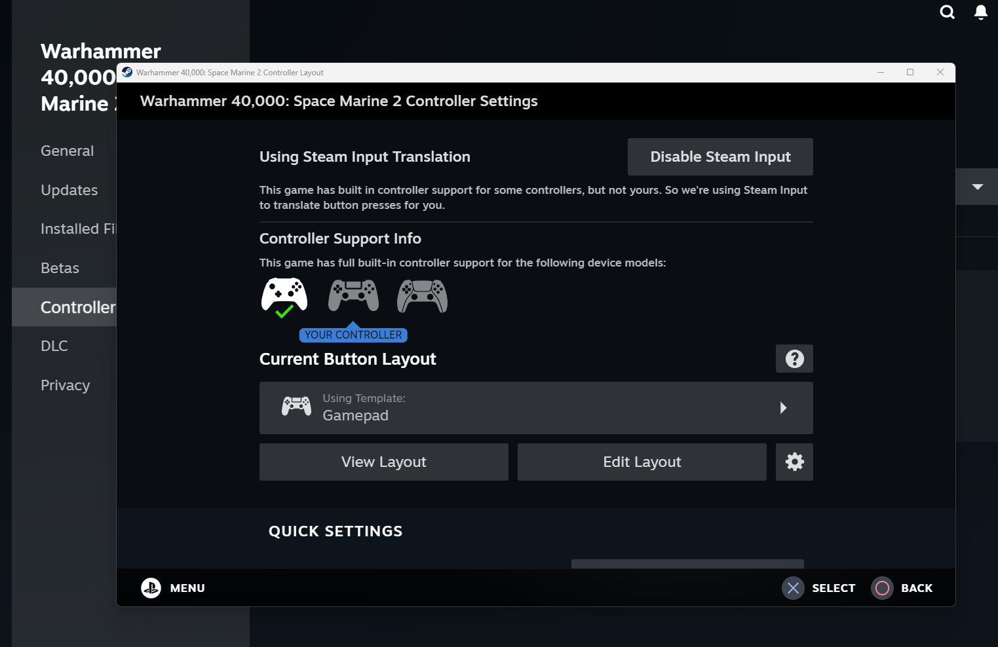Click the Using Template Gamepad text
Image resolution: width=998 pixels, height=647 pixels.
coord(364,407)
